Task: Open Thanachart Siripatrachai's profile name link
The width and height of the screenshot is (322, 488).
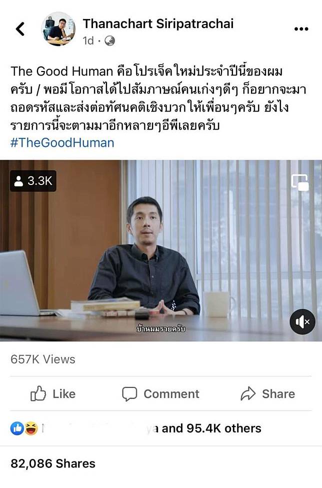Action: point(158,24)
